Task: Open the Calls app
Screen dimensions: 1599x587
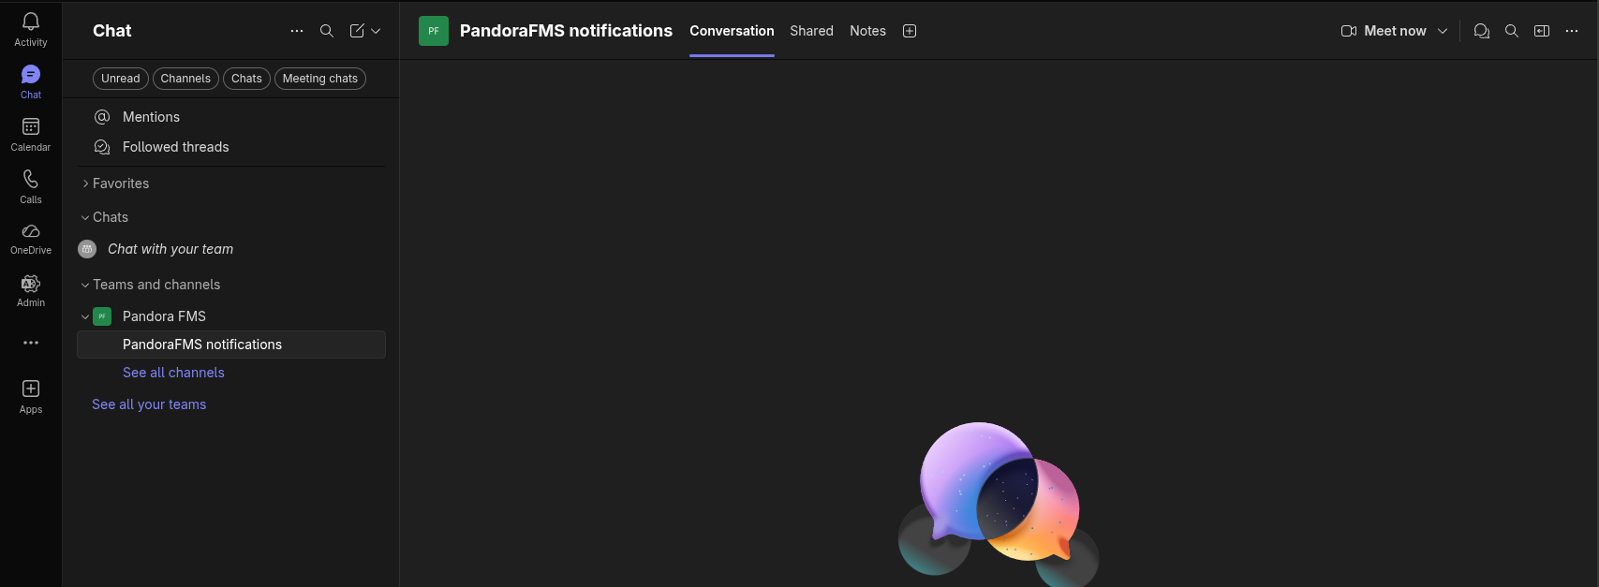Action: coord(31,186)
